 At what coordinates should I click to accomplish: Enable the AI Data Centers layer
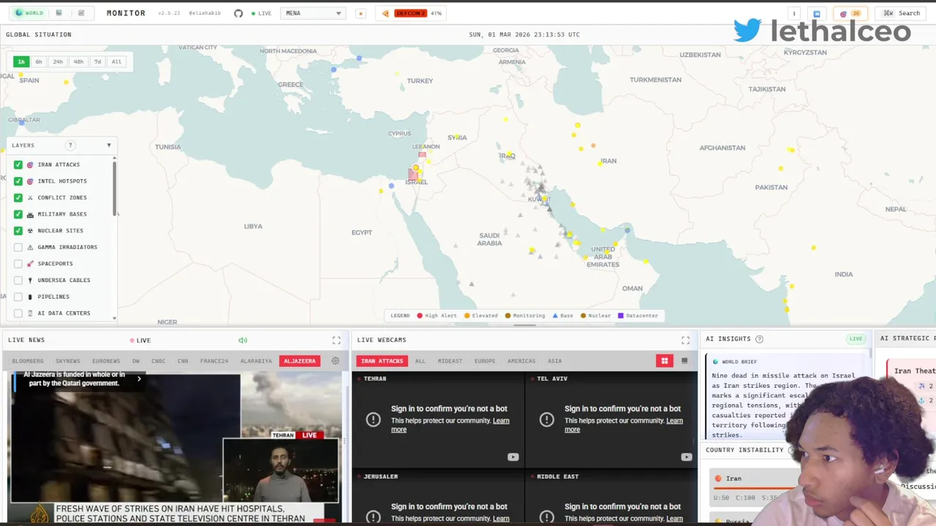coord(18,313)
